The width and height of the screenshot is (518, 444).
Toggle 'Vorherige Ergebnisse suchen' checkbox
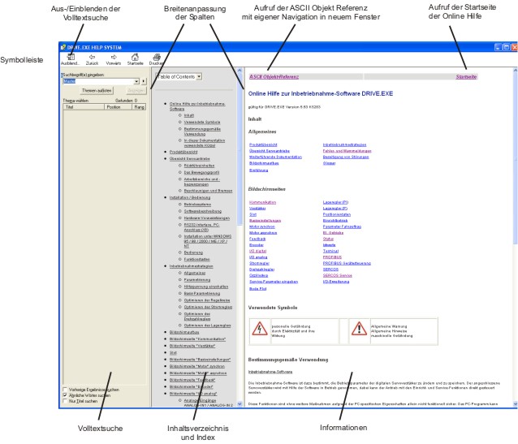[x=65, y=390]
